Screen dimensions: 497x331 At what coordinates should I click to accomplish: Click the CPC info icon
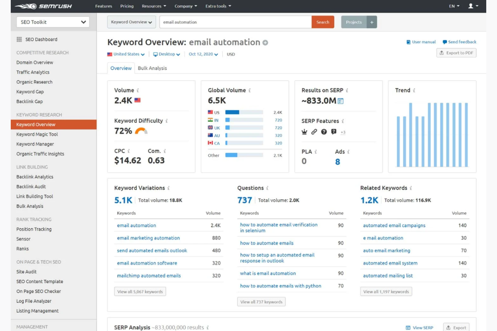(x=129, y=151)
